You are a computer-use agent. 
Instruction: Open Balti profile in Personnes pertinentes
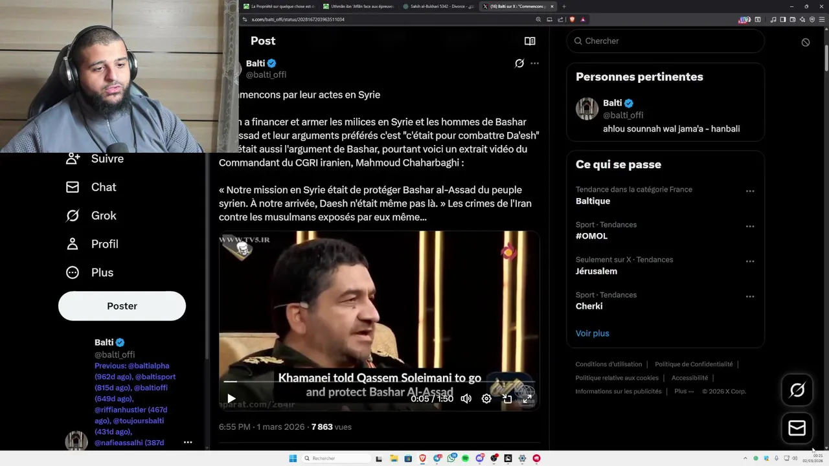(665, 115)
